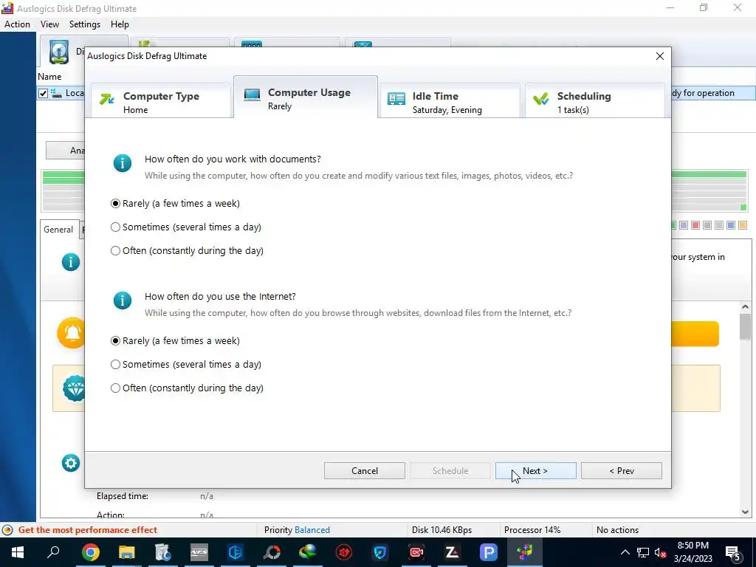Image resolution: width=756 pixels, height=567 pixels.
Task: Select Often for Internet usage
Action: tap(187, 388)
